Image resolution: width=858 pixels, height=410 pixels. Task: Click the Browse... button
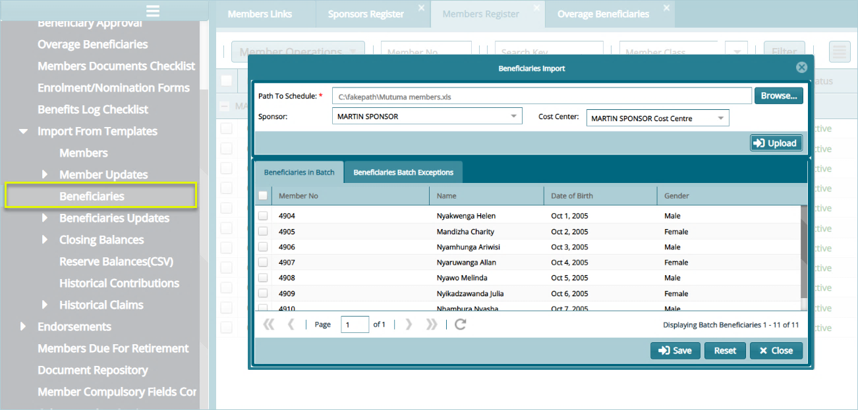coord(779,96)
